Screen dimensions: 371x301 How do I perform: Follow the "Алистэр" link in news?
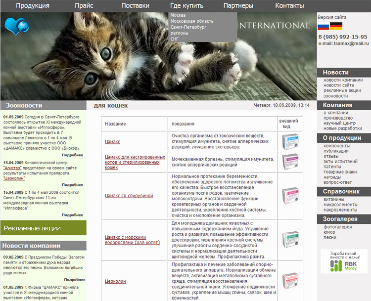click(x=12, y=168)
